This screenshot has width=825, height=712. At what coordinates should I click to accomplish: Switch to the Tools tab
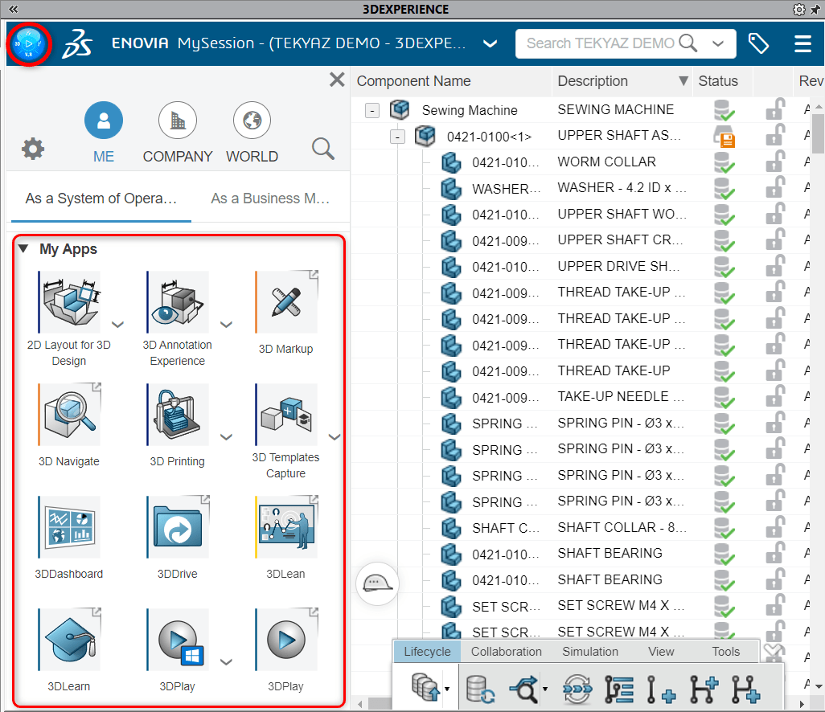click(725, 652)
